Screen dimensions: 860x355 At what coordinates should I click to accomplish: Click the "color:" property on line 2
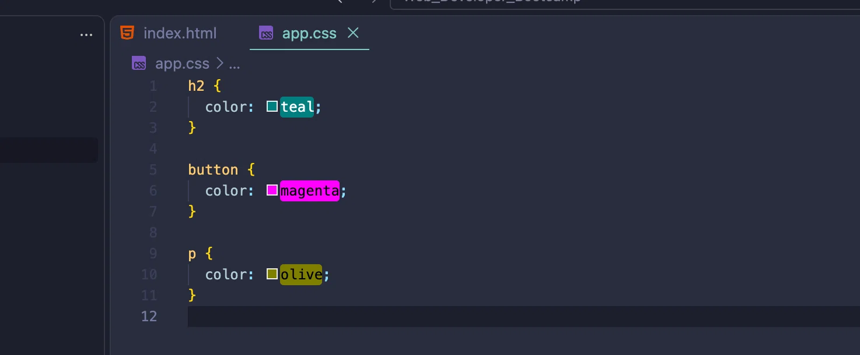pyautogui.click(x=230, y=106)
